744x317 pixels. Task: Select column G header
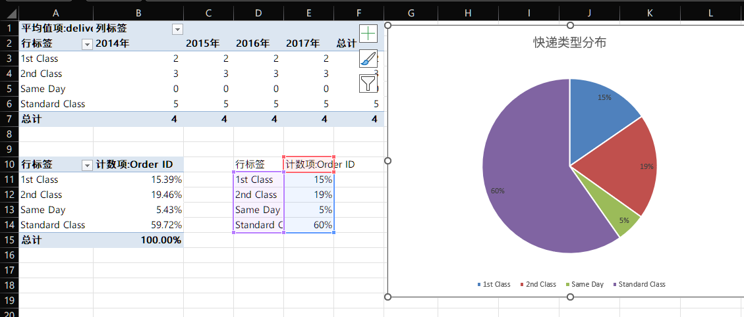click(411, 13)
